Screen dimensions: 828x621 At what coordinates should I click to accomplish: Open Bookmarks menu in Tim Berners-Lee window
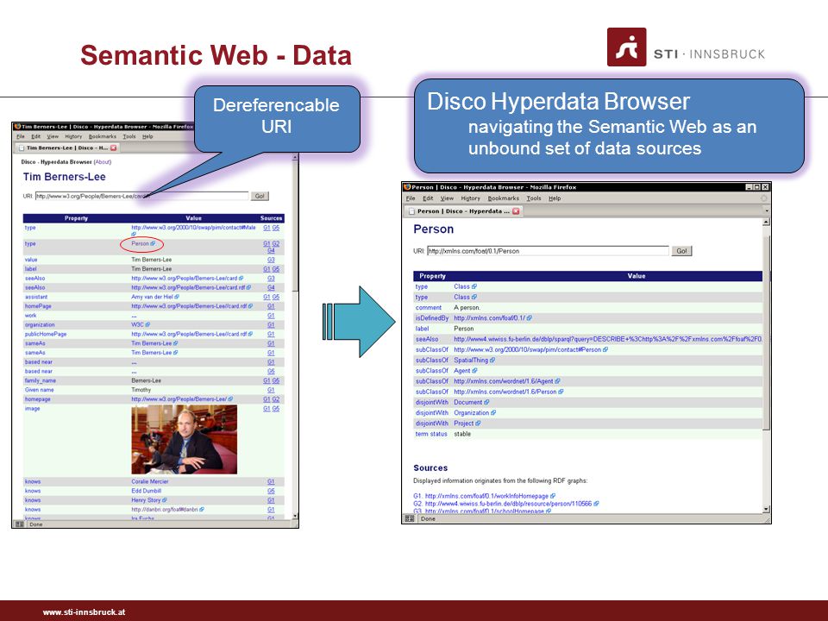coord(103,136)
